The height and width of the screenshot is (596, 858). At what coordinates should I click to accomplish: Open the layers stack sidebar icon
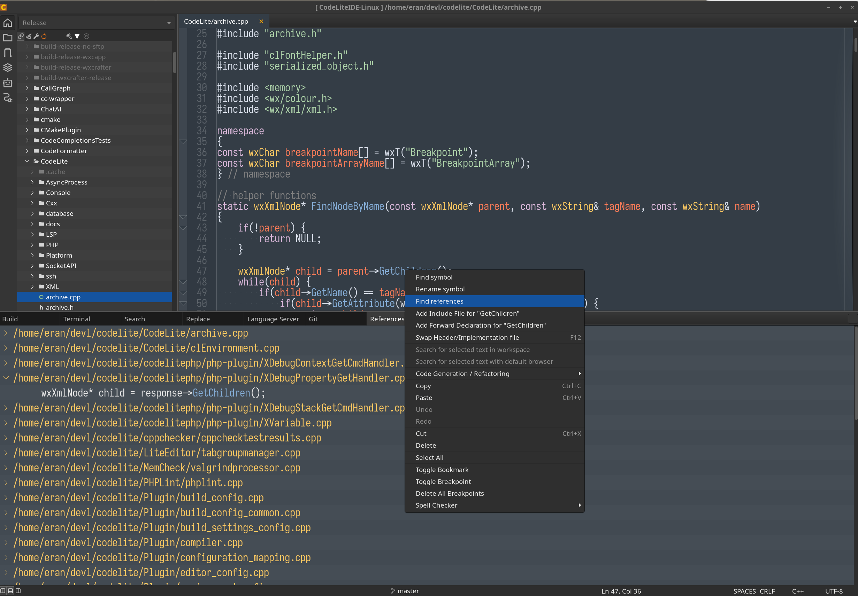7,68
